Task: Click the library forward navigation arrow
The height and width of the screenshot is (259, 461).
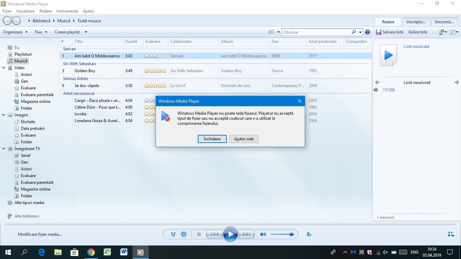Action: point(16,21)
